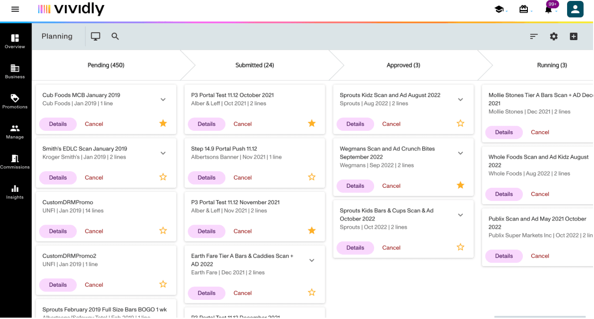Expand the Sprouts Kidz Scan and Ad card
This screenshot has width=594, height=319.
pos(460,99)
